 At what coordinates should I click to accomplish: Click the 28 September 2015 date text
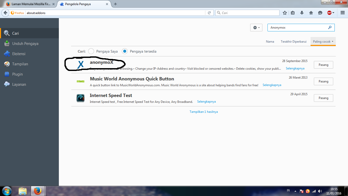pyautogui.click(x=295, y=61)
